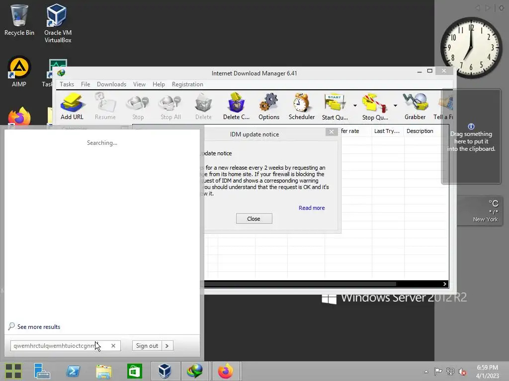Click See more results
Image resolution: width=509 pixels, height=381 pixels.
pos(34,326)
